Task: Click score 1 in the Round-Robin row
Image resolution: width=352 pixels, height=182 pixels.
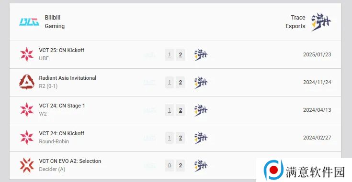Action: pyautogui.click(x=170, y=138)
